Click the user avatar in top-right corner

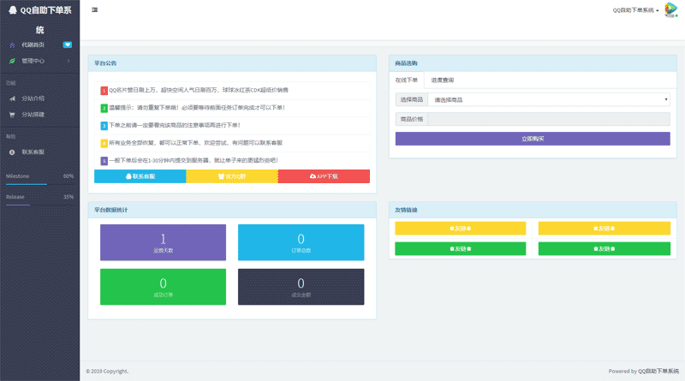tap(670, 9)
